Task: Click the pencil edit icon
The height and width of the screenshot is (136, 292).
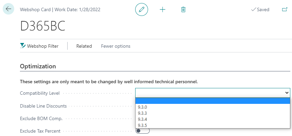Action: pos(142,9)
